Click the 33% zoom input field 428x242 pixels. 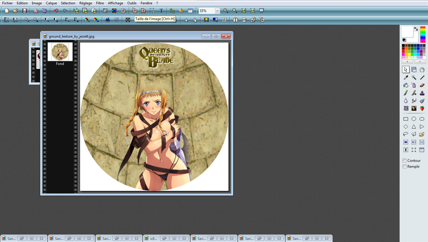coord(206,10)
